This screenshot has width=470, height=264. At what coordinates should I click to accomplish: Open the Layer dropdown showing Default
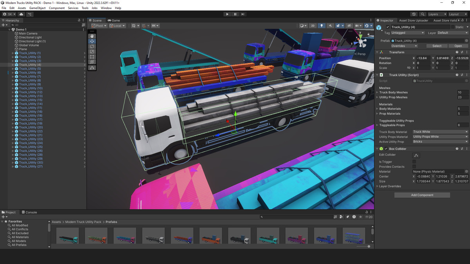point(452,33)
